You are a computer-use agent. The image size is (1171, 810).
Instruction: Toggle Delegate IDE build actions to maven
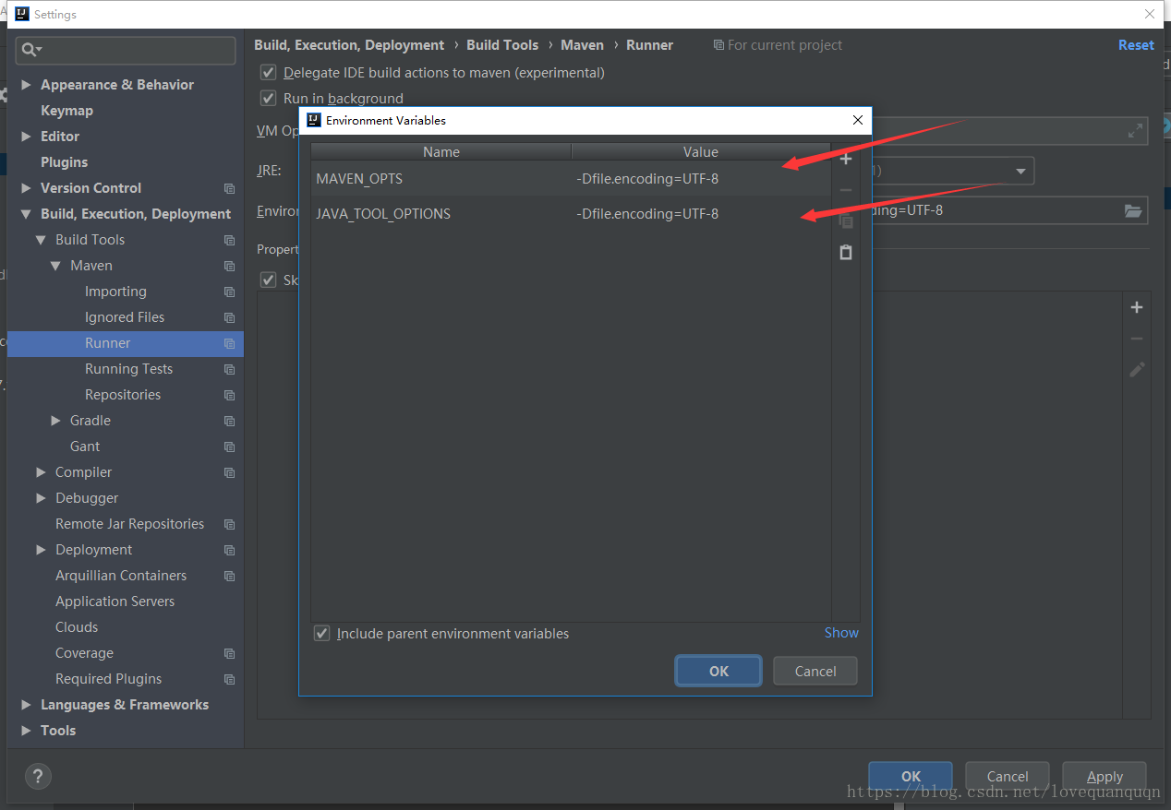point(269,72)
